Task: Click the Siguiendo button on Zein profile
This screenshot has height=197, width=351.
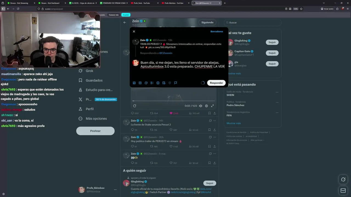Action: (x=207, y=22)
